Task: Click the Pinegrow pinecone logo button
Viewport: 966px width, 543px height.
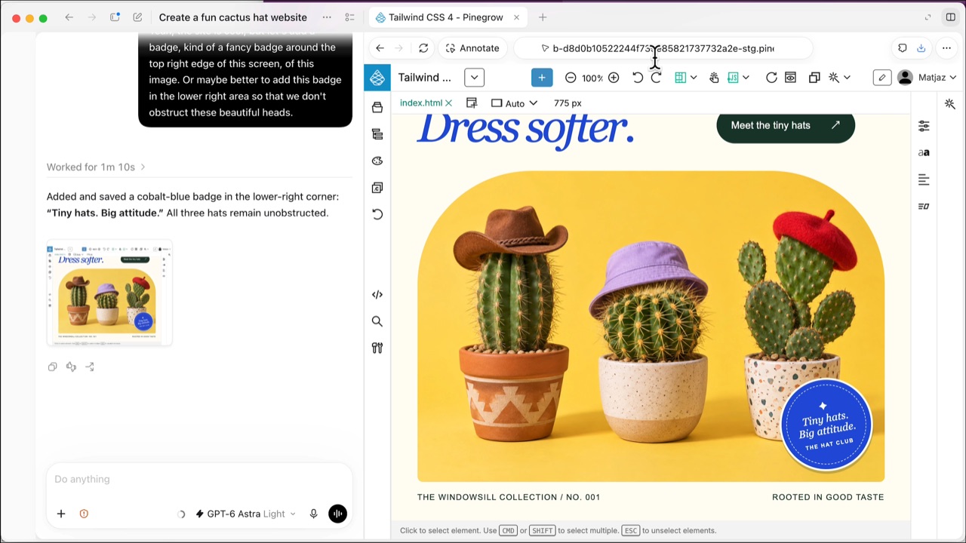Action: 377,78
